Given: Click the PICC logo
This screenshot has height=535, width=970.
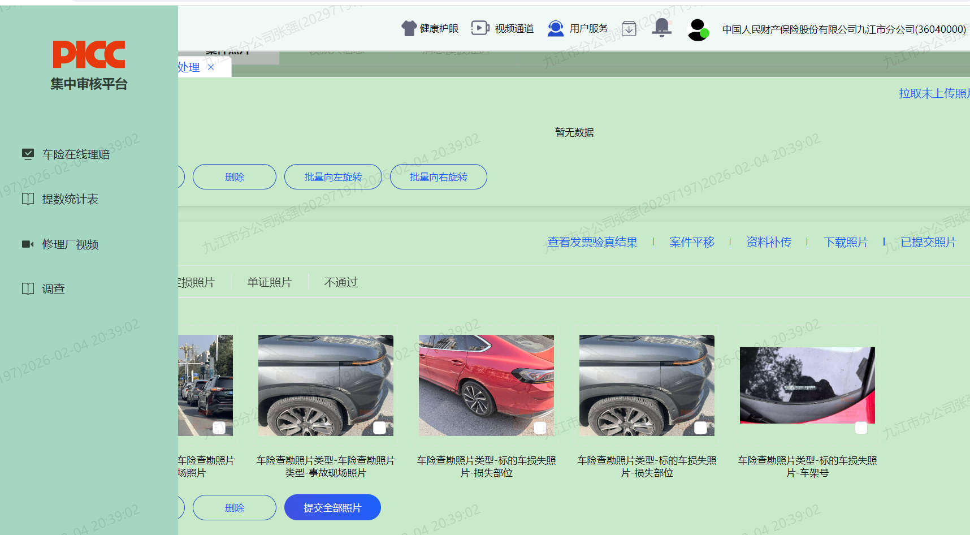Looking at the screenshot, I should click(89, 54).
